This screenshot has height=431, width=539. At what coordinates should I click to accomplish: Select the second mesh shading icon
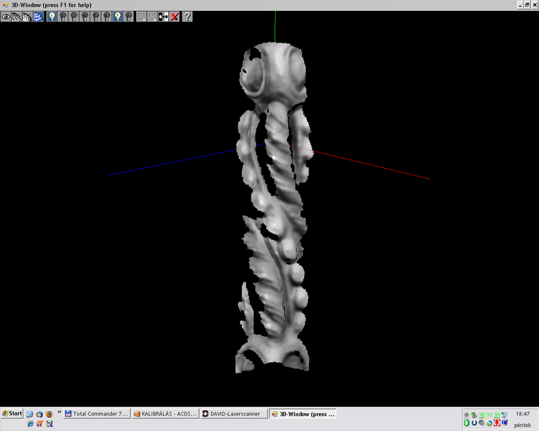coord(27,16)
